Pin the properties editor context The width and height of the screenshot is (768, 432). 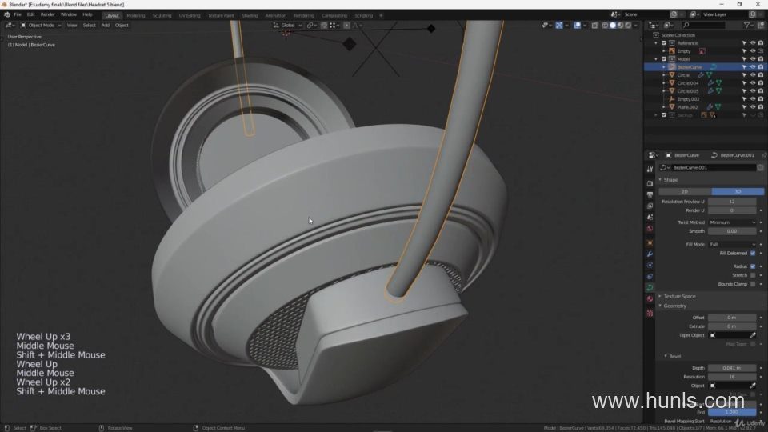[x=763, y=155]
